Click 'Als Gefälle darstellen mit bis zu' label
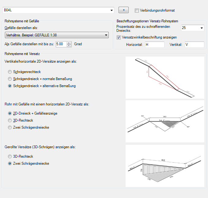Viewport: 208px width, 198px height. tap(29, 44)
